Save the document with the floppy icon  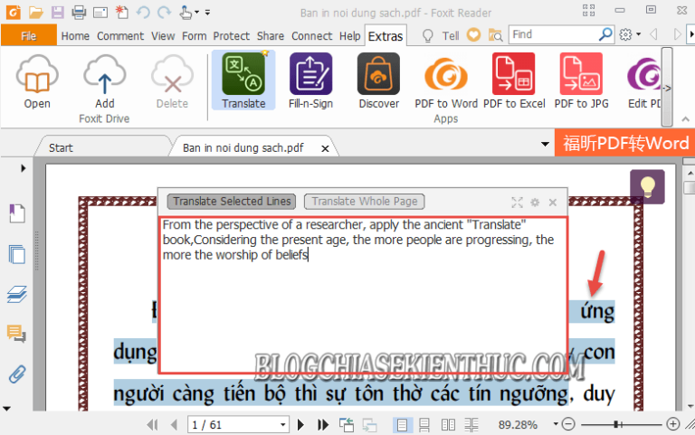58,13
